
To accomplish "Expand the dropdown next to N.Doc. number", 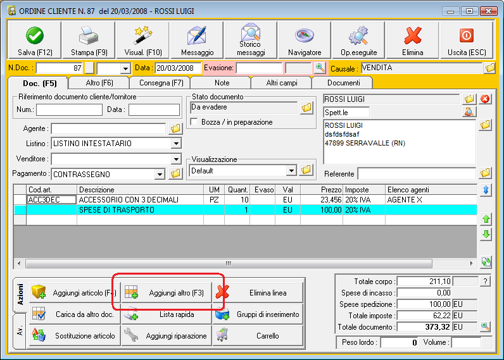I will (125, 68).
